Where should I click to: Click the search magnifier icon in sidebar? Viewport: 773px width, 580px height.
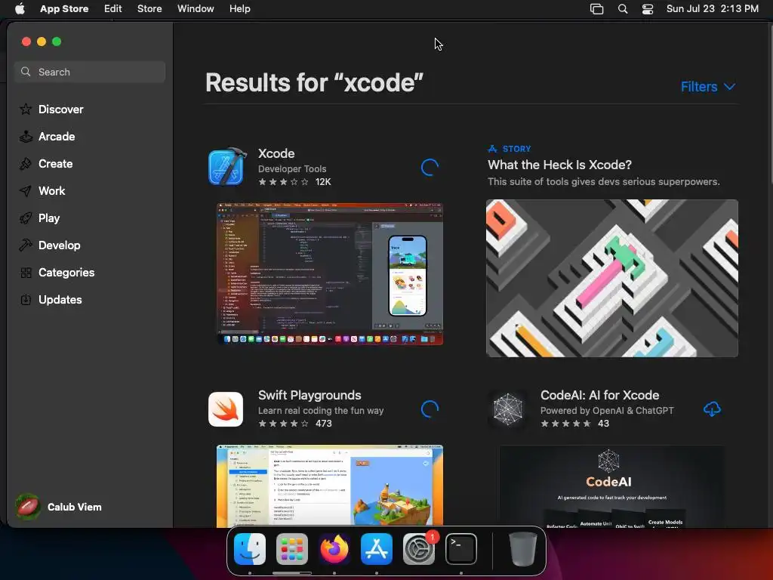[26, 72]
